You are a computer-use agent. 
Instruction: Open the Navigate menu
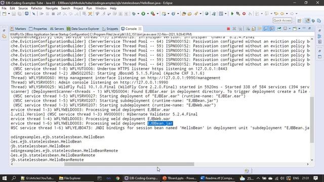pos(52,8)
